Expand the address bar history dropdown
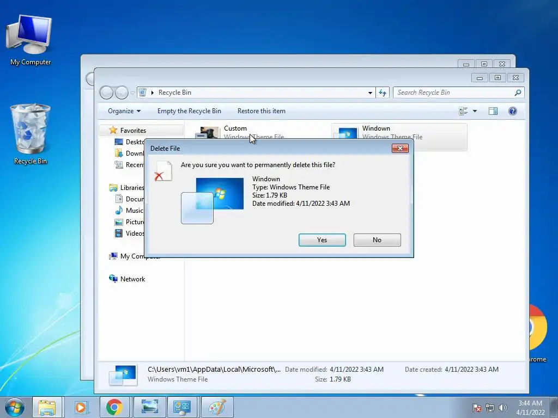The width and height of the screenshot is (558, 418). 370,93
